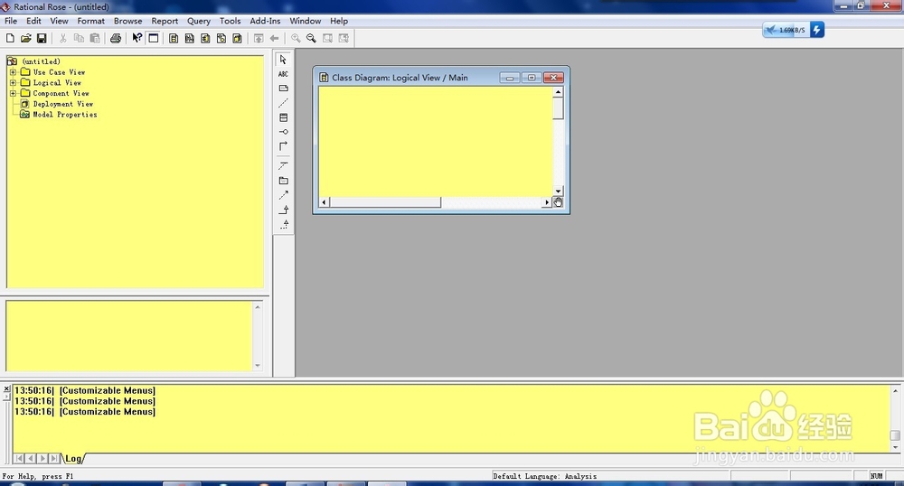
Task: Expand the Use Case View node
Action: point(13,72)
